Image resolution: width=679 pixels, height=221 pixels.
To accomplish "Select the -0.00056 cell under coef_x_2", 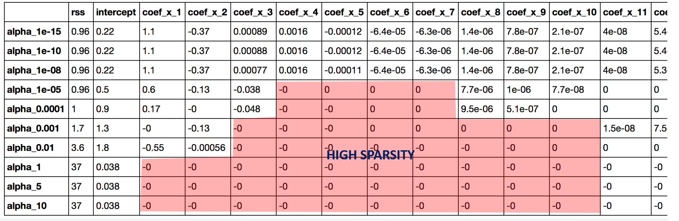I will coord(206,148).
